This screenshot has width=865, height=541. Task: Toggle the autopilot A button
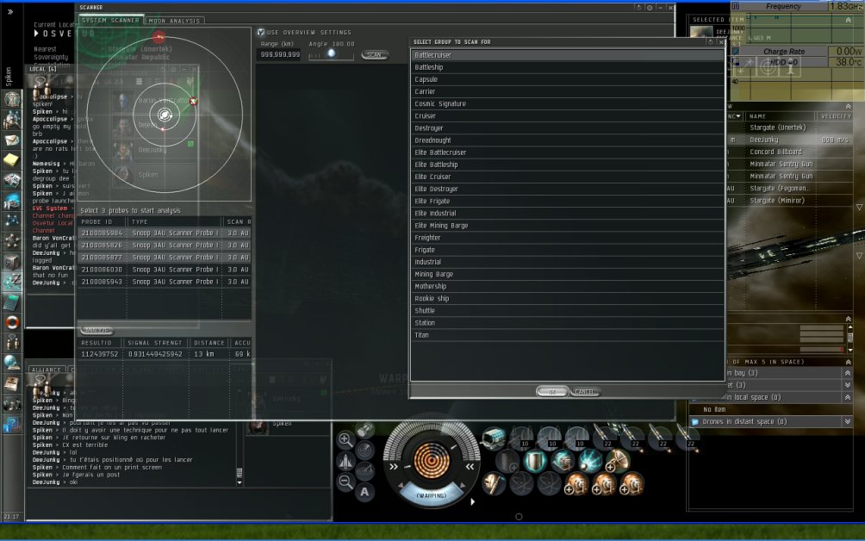(364, 492)
